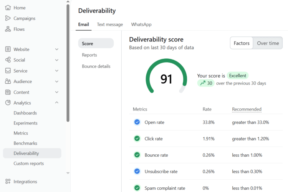Click the Website page icon
Screen dimensions: 288x192
[8, 49]
